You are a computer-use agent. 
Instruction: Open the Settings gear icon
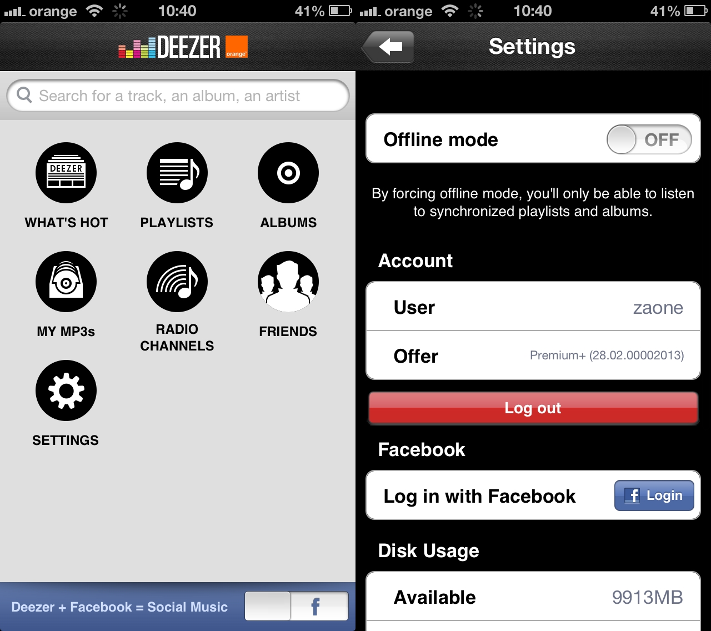66,390
